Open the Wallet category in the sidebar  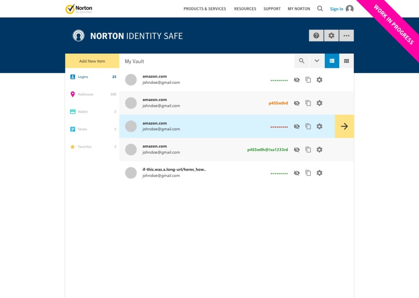pos(83,112)
